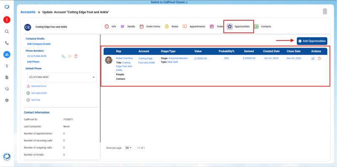Open the headset support sidebar icon

[x=7, y=89]
